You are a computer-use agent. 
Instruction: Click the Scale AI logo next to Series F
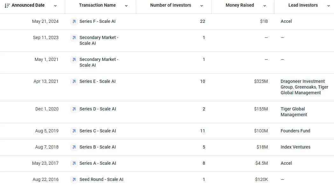click(74, 22)
